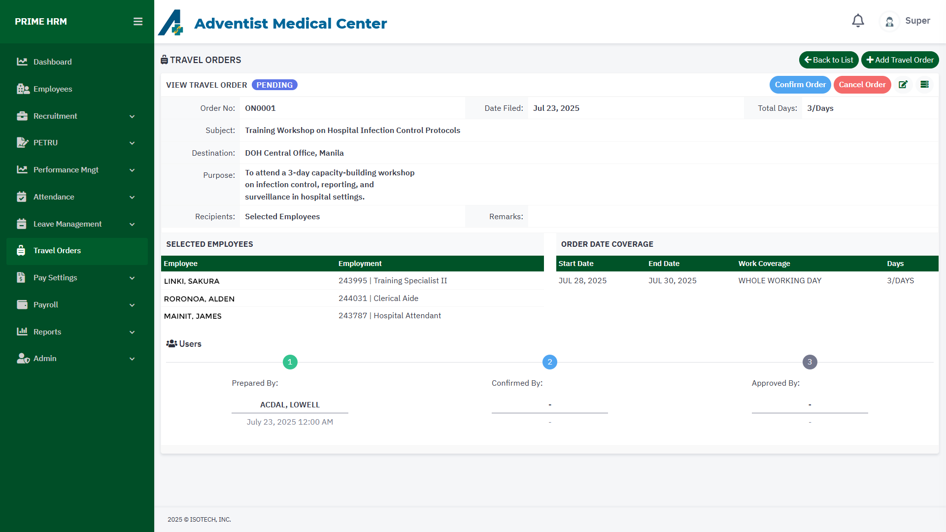Open the Super user avatar icon
Viewport: 946px width, 532px height.
889,22
